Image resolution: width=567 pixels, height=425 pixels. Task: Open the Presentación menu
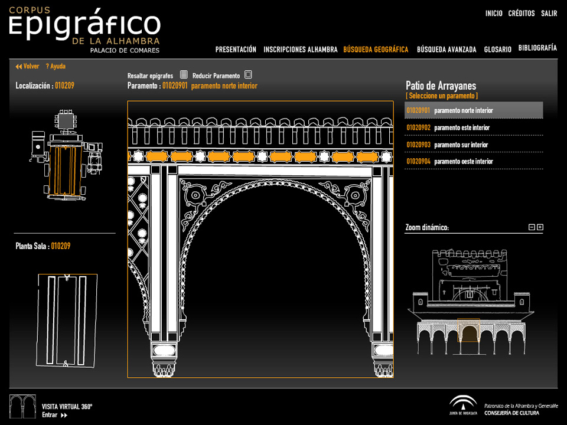[236, 50]
